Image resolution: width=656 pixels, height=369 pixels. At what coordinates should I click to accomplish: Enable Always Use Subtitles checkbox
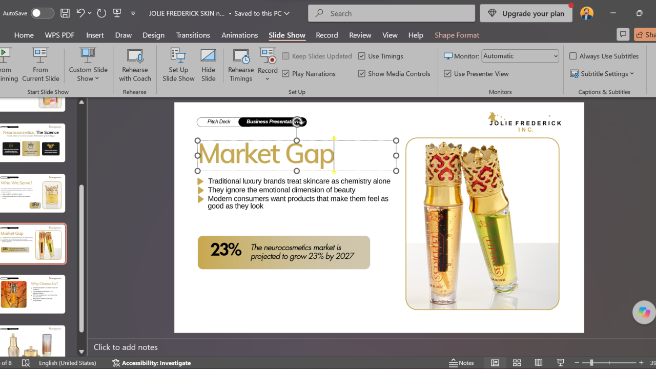(x=573, y=56)
